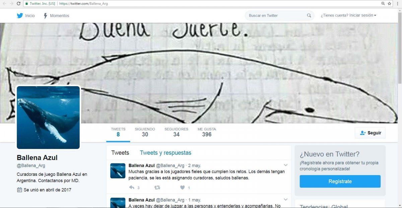Open options chevron on May 2 tweet
The image size is (402, 208).
tap(285, 165)
